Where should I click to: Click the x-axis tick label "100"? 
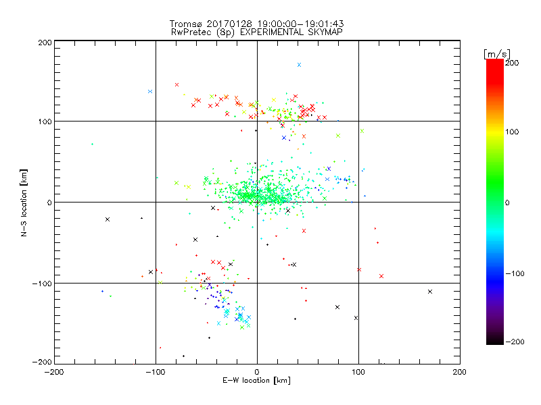pos(358,372)
